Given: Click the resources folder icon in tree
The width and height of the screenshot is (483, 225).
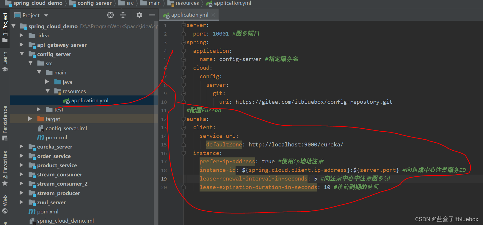Looking at the screenshot, I should 58,91.
